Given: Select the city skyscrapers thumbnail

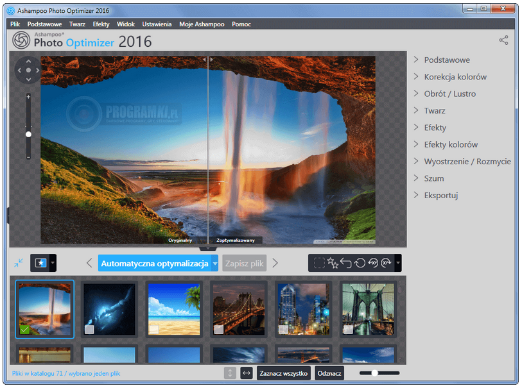Looking at the screenshot, I should pyautogui.click(x=303, y=309).
